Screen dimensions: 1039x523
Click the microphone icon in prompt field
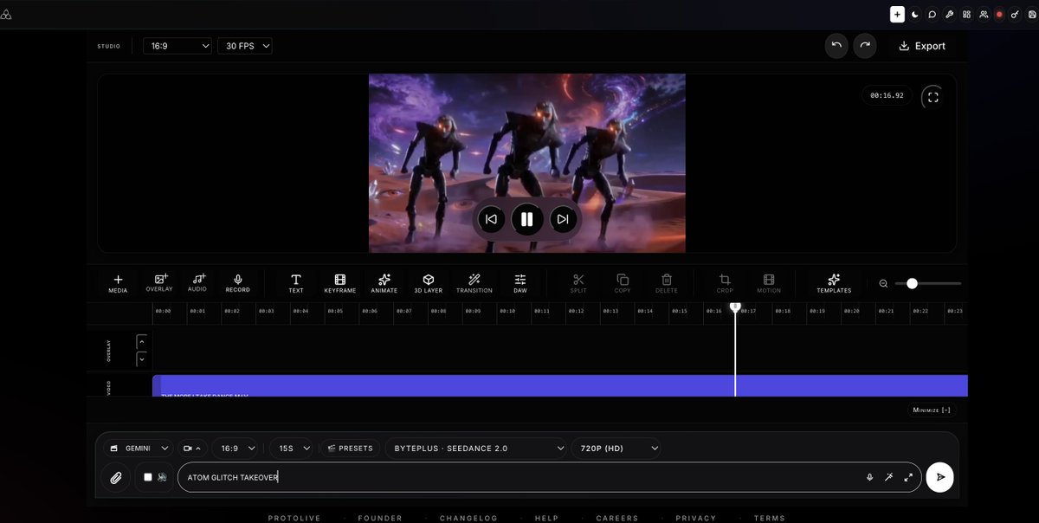pos(869,477)
